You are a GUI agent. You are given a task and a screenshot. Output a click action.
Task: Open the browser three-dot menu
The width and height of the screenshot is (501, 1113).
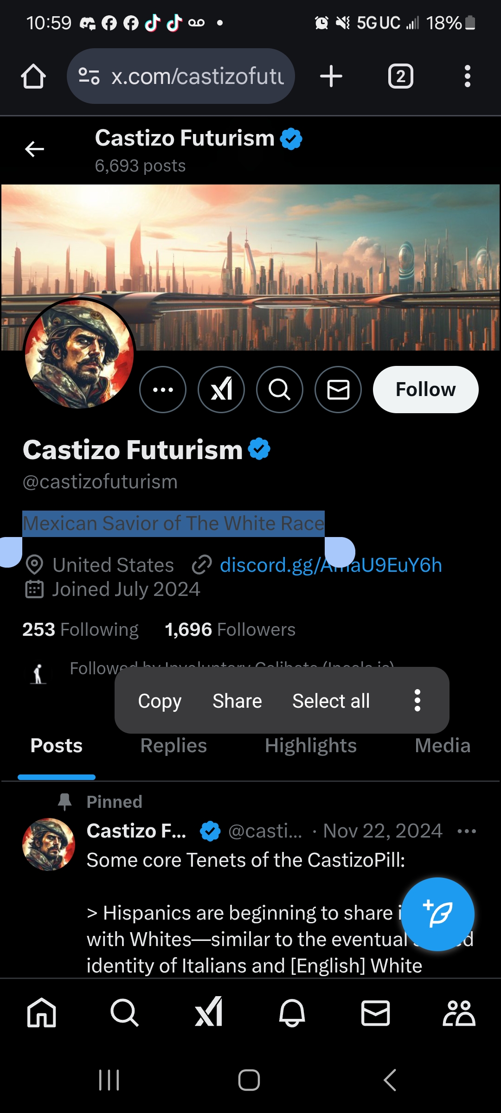[467, 76]
